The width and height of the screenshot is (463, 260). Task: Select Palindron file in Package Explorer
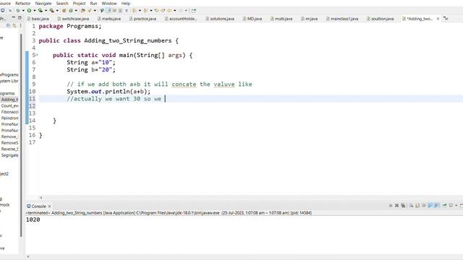[x=9, y=118]
